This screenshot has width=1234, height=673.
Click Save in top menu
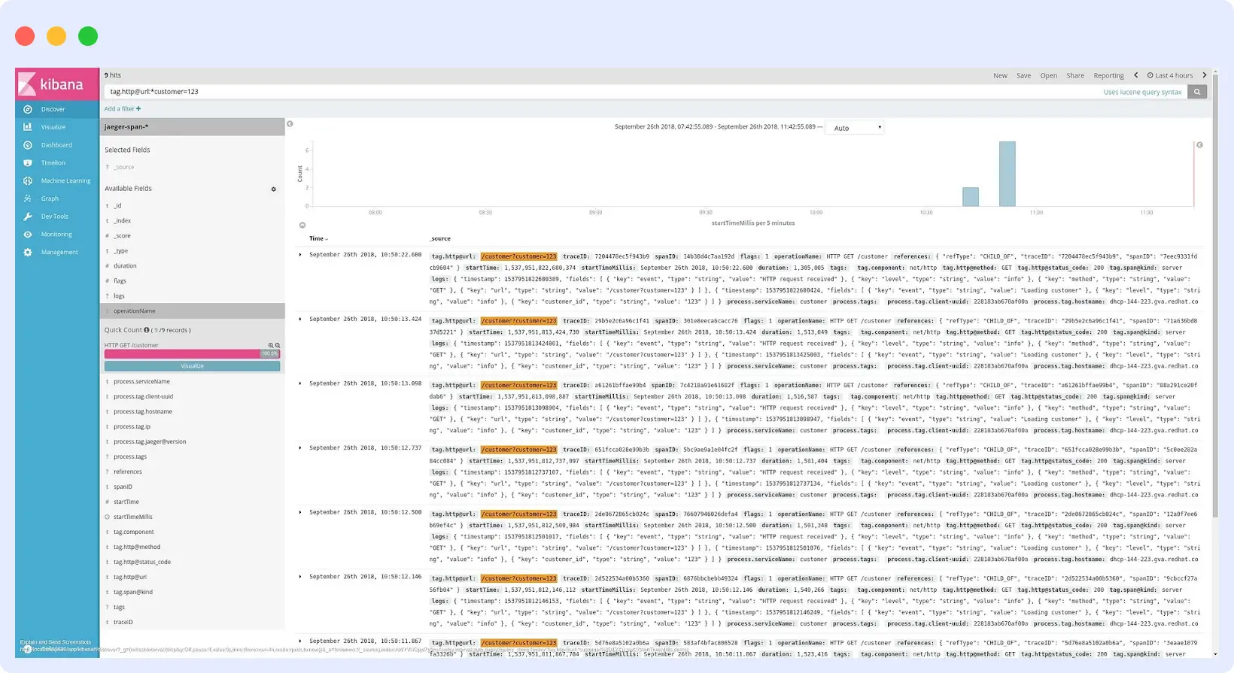click(x=1023, y=76)
